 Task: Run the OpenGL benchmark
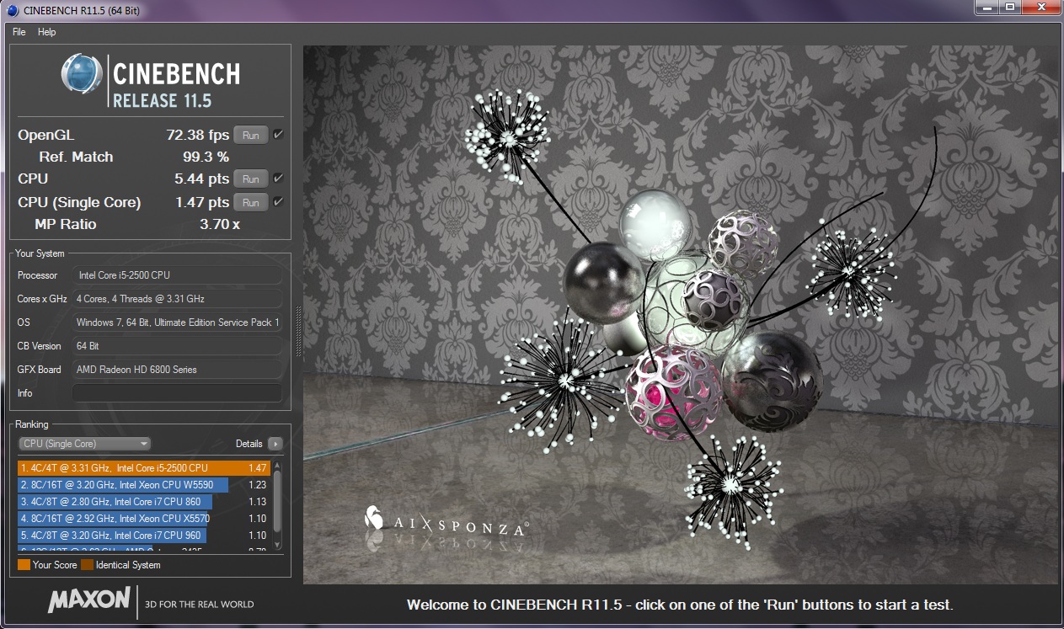coord(251,135)
